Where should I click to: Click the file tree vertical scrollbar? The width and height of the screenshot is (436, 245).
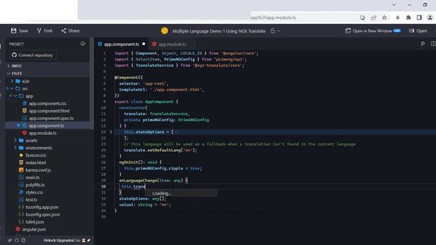tap(91, 83)
